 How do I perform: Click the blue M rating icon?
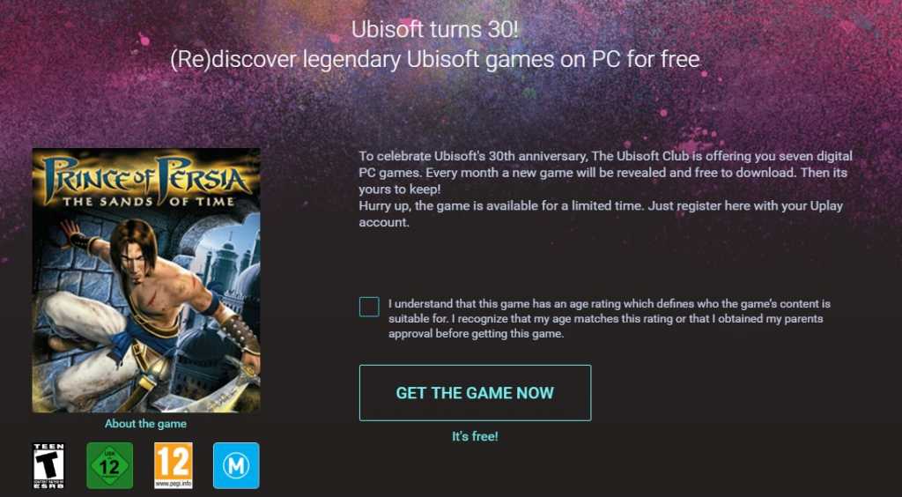tap(236, 466)
